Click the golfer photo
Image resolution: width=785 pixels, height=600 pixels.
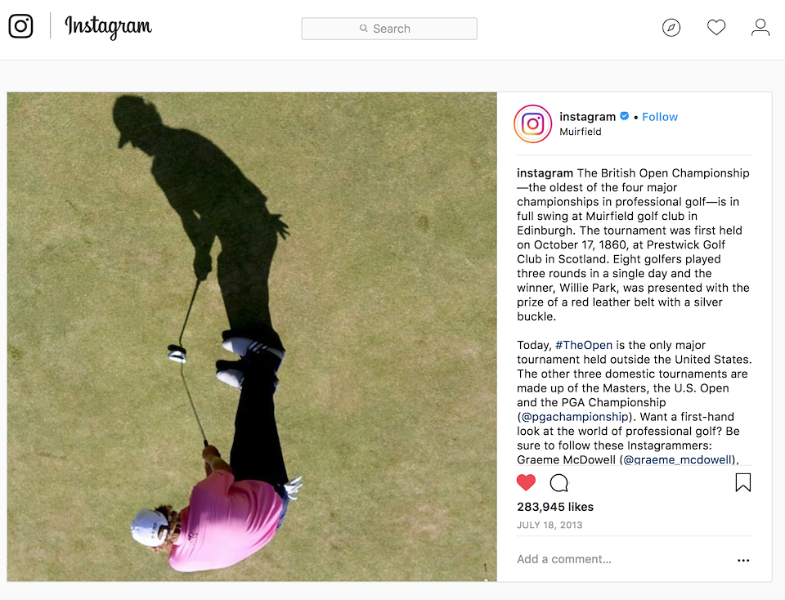(x=252, y=337)
